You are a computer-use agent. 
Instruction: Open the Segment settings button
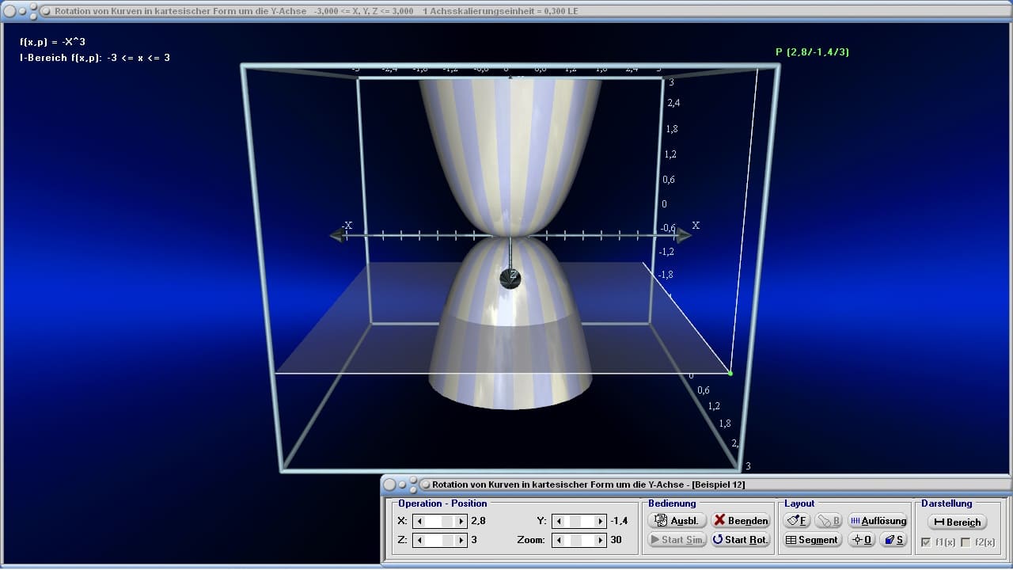pyautogui.click(x=813, y=540)
